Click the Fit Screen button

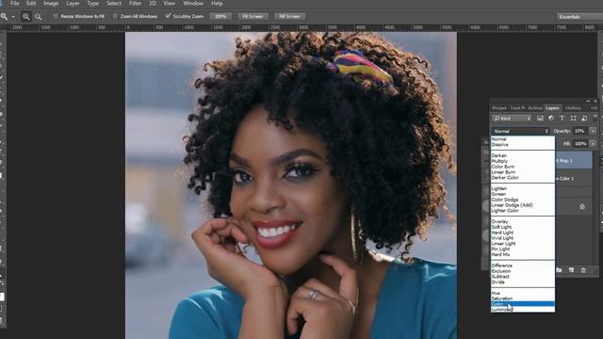pos(253,17)
